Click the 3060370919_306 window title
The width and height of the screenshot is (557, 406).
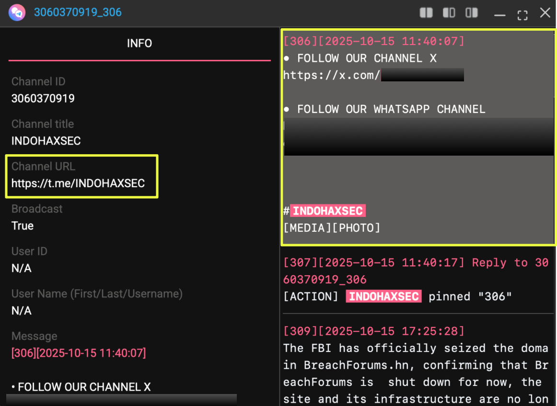(x=78, y=12)
